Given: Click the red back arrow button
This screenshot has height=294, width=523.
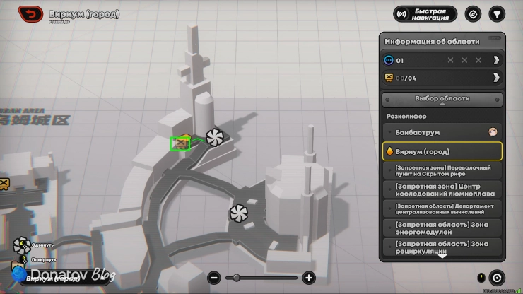Looking at the screenshot, I should (x=30, y=14).
